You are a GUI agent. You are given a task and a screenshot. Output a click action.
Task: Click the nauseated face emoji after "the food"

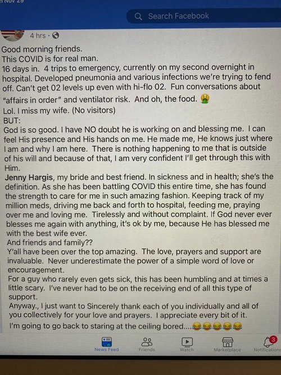point(205,98)
